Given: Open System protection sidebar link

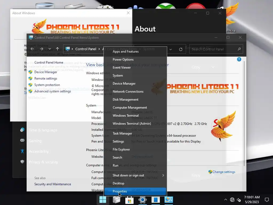Looking at the screenshot, I should click(x=47, y=85).
